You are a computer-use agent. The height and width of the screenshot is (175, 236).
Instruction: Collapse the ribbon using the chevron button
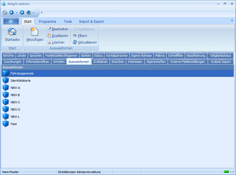[232, 21]
